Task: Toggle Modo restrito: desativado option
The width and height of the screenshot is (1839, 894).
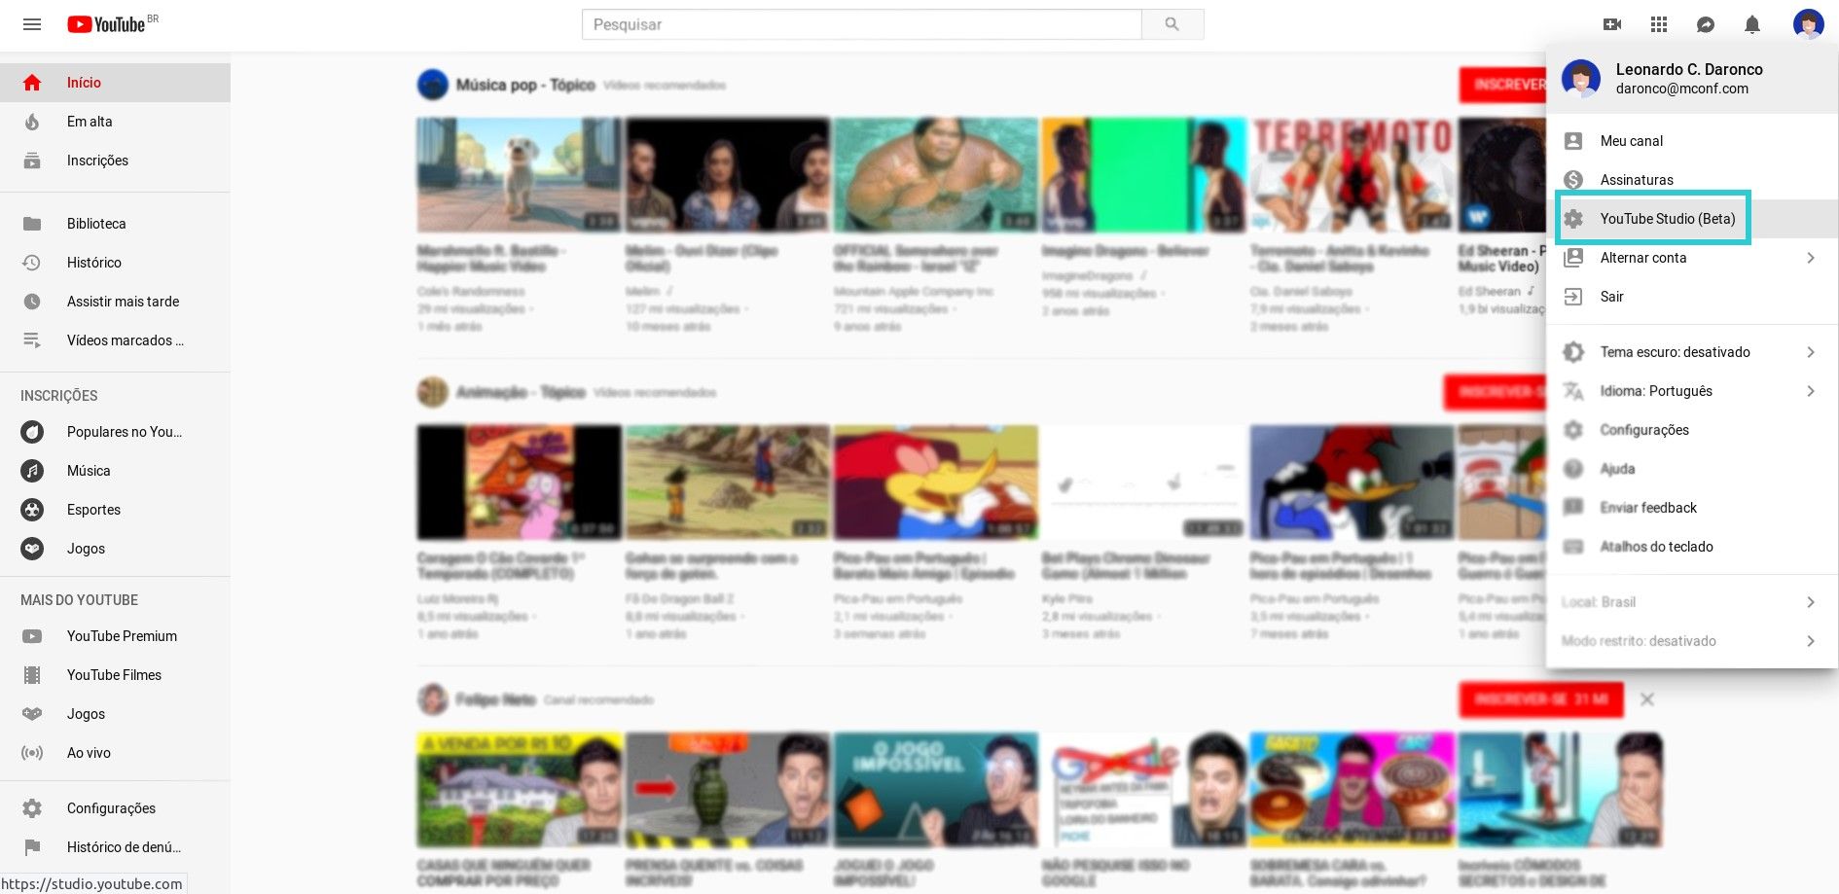Action: (1692, 641)
